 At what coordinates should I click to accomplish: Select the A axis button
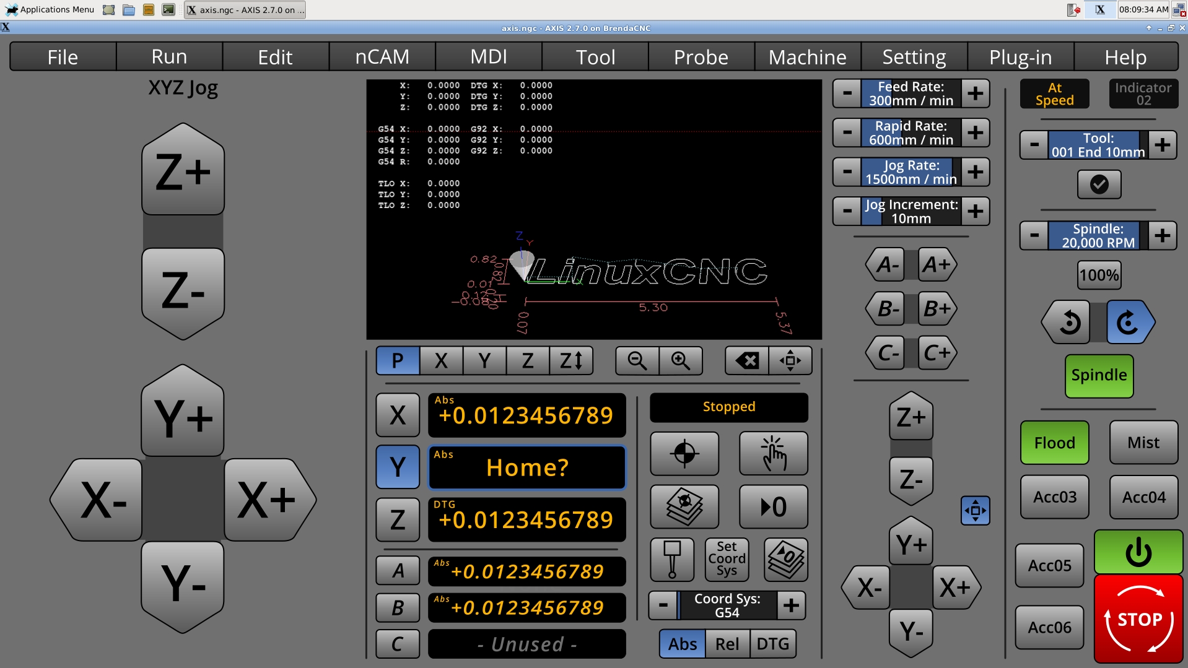pos(398,571)
